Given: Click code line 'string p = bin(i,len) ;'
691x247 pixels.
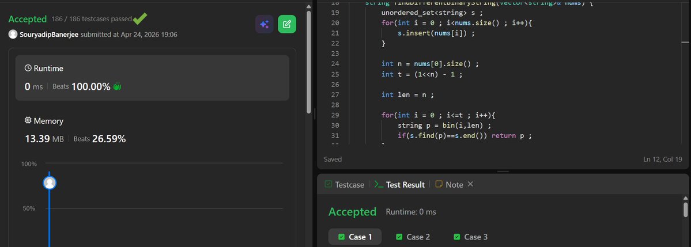Looking at the screenshot, I should click(445, 126).
